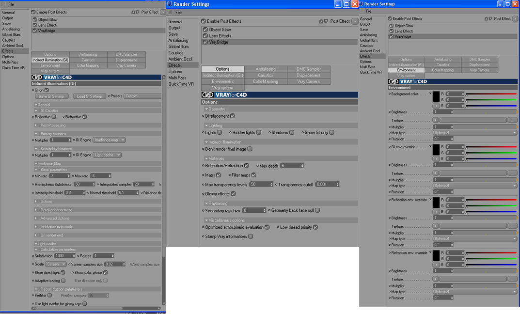
Task: Click the Max depth value field
Action: (x=292, y=166)
